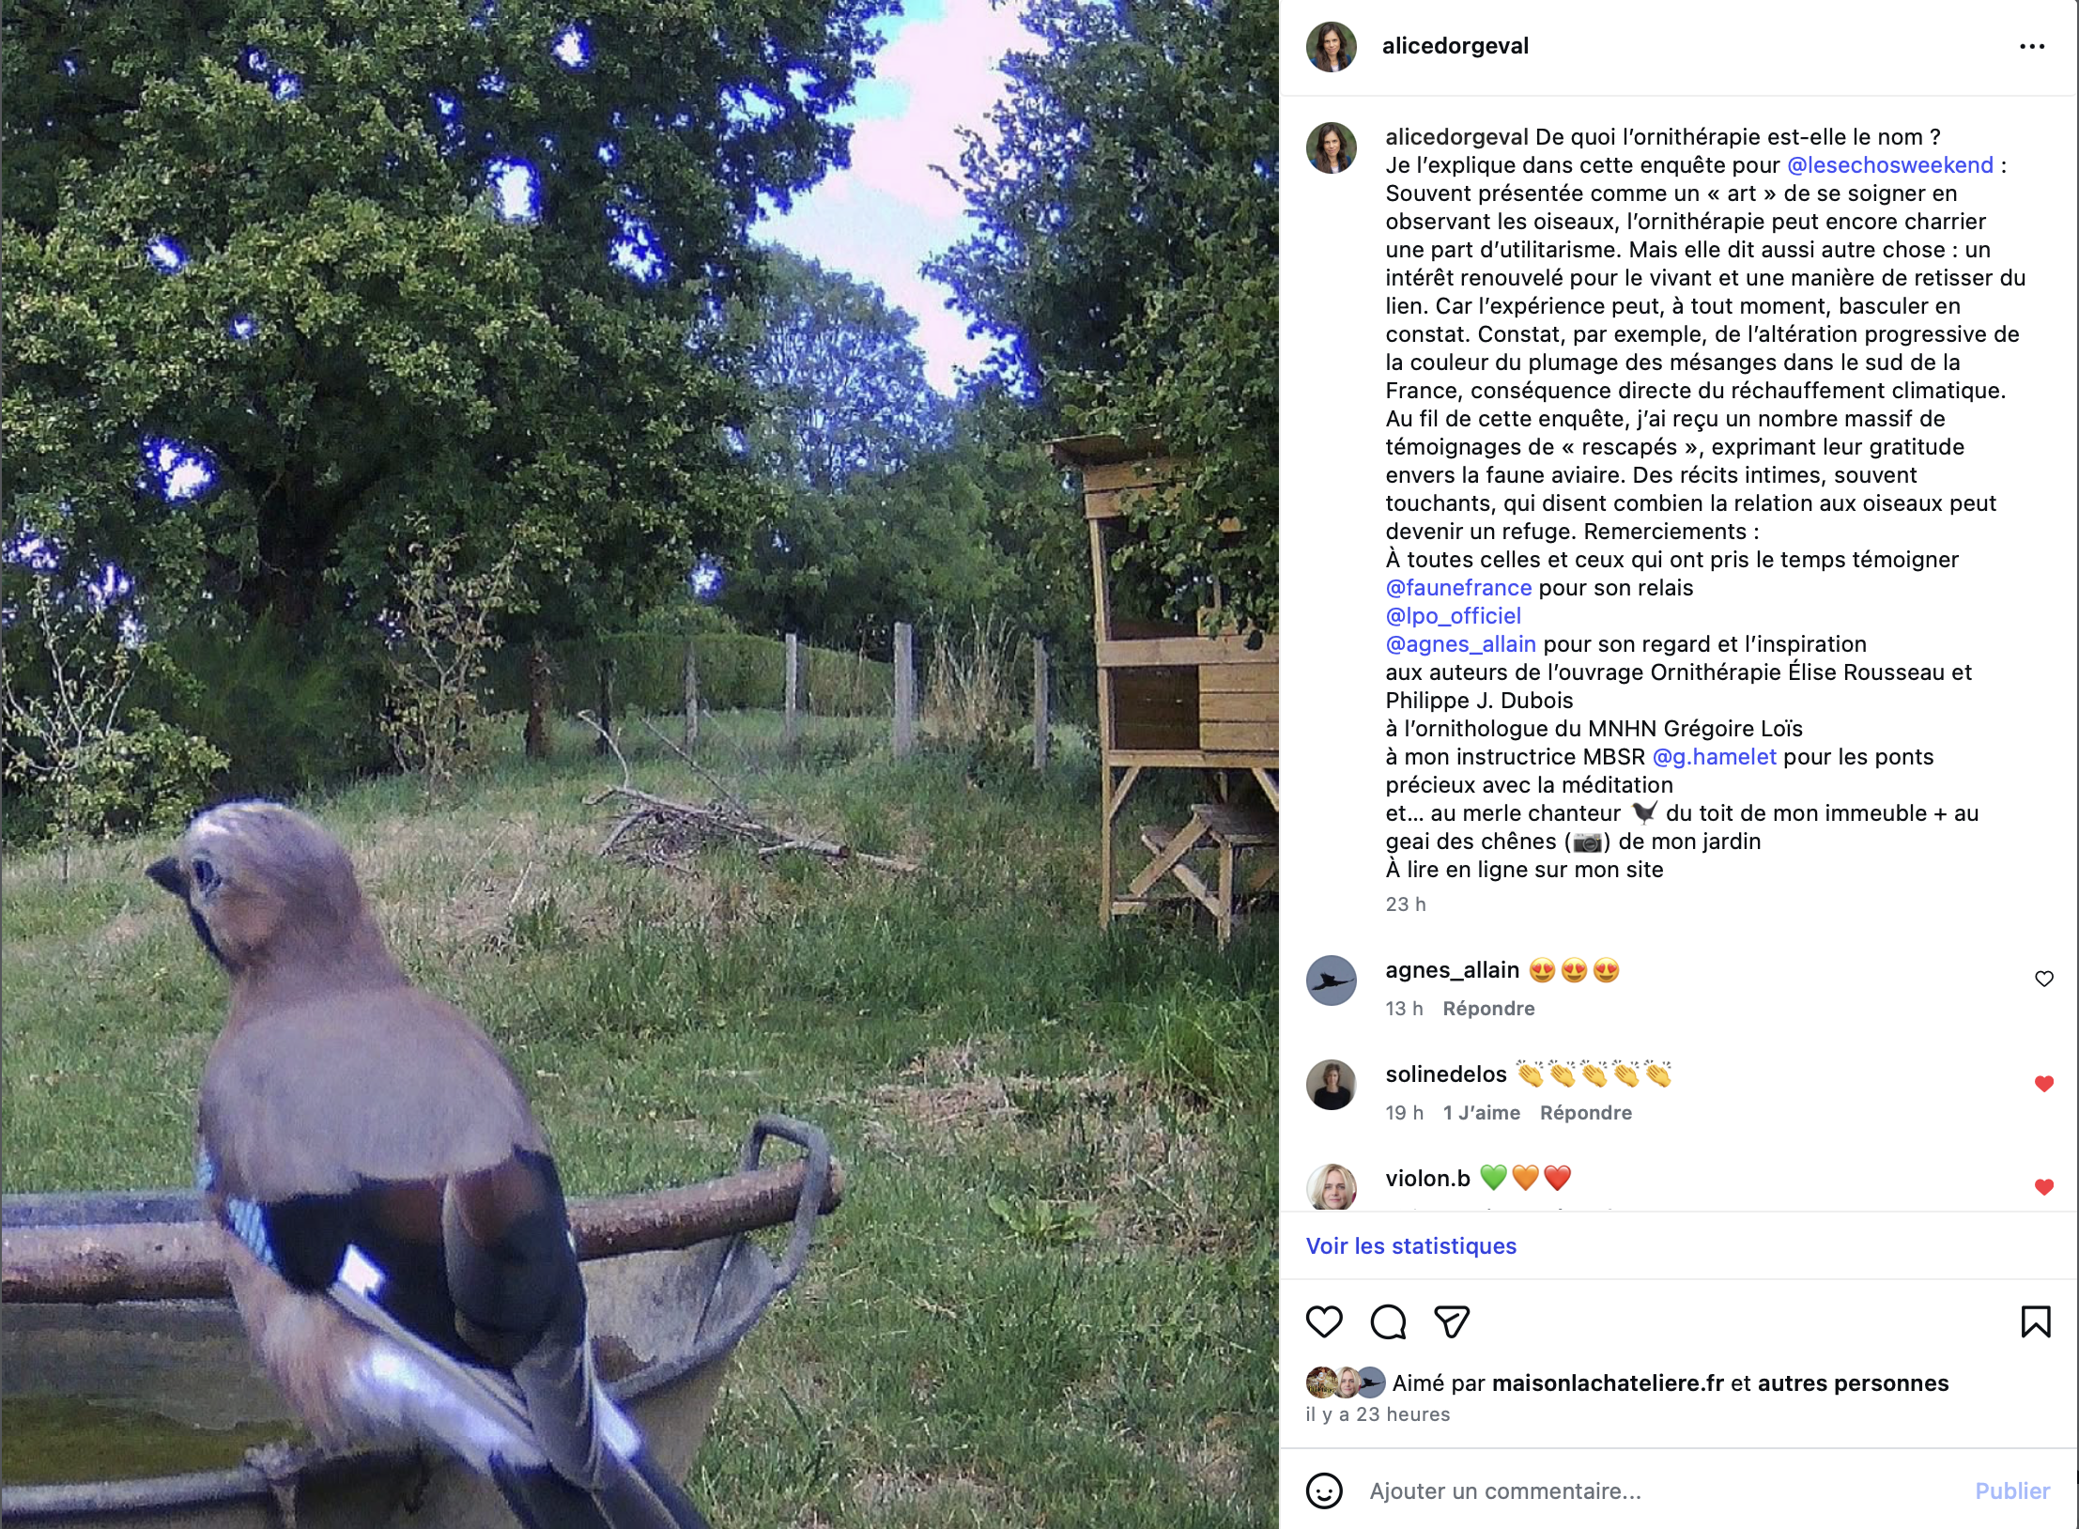Open @lesechosweekend mention link
2079x1529 pixels.
(x=1890, y=165)
